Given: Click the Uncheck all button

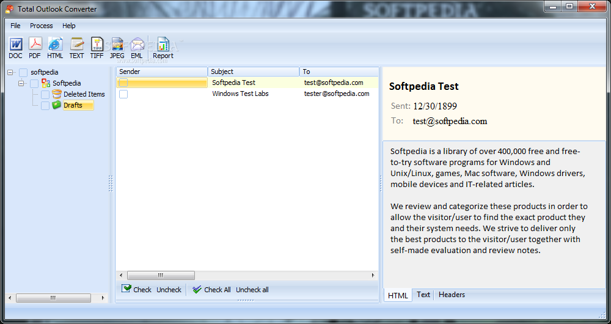Looking at the screenshot, I should pyautogui.click(x=252, y=290).
